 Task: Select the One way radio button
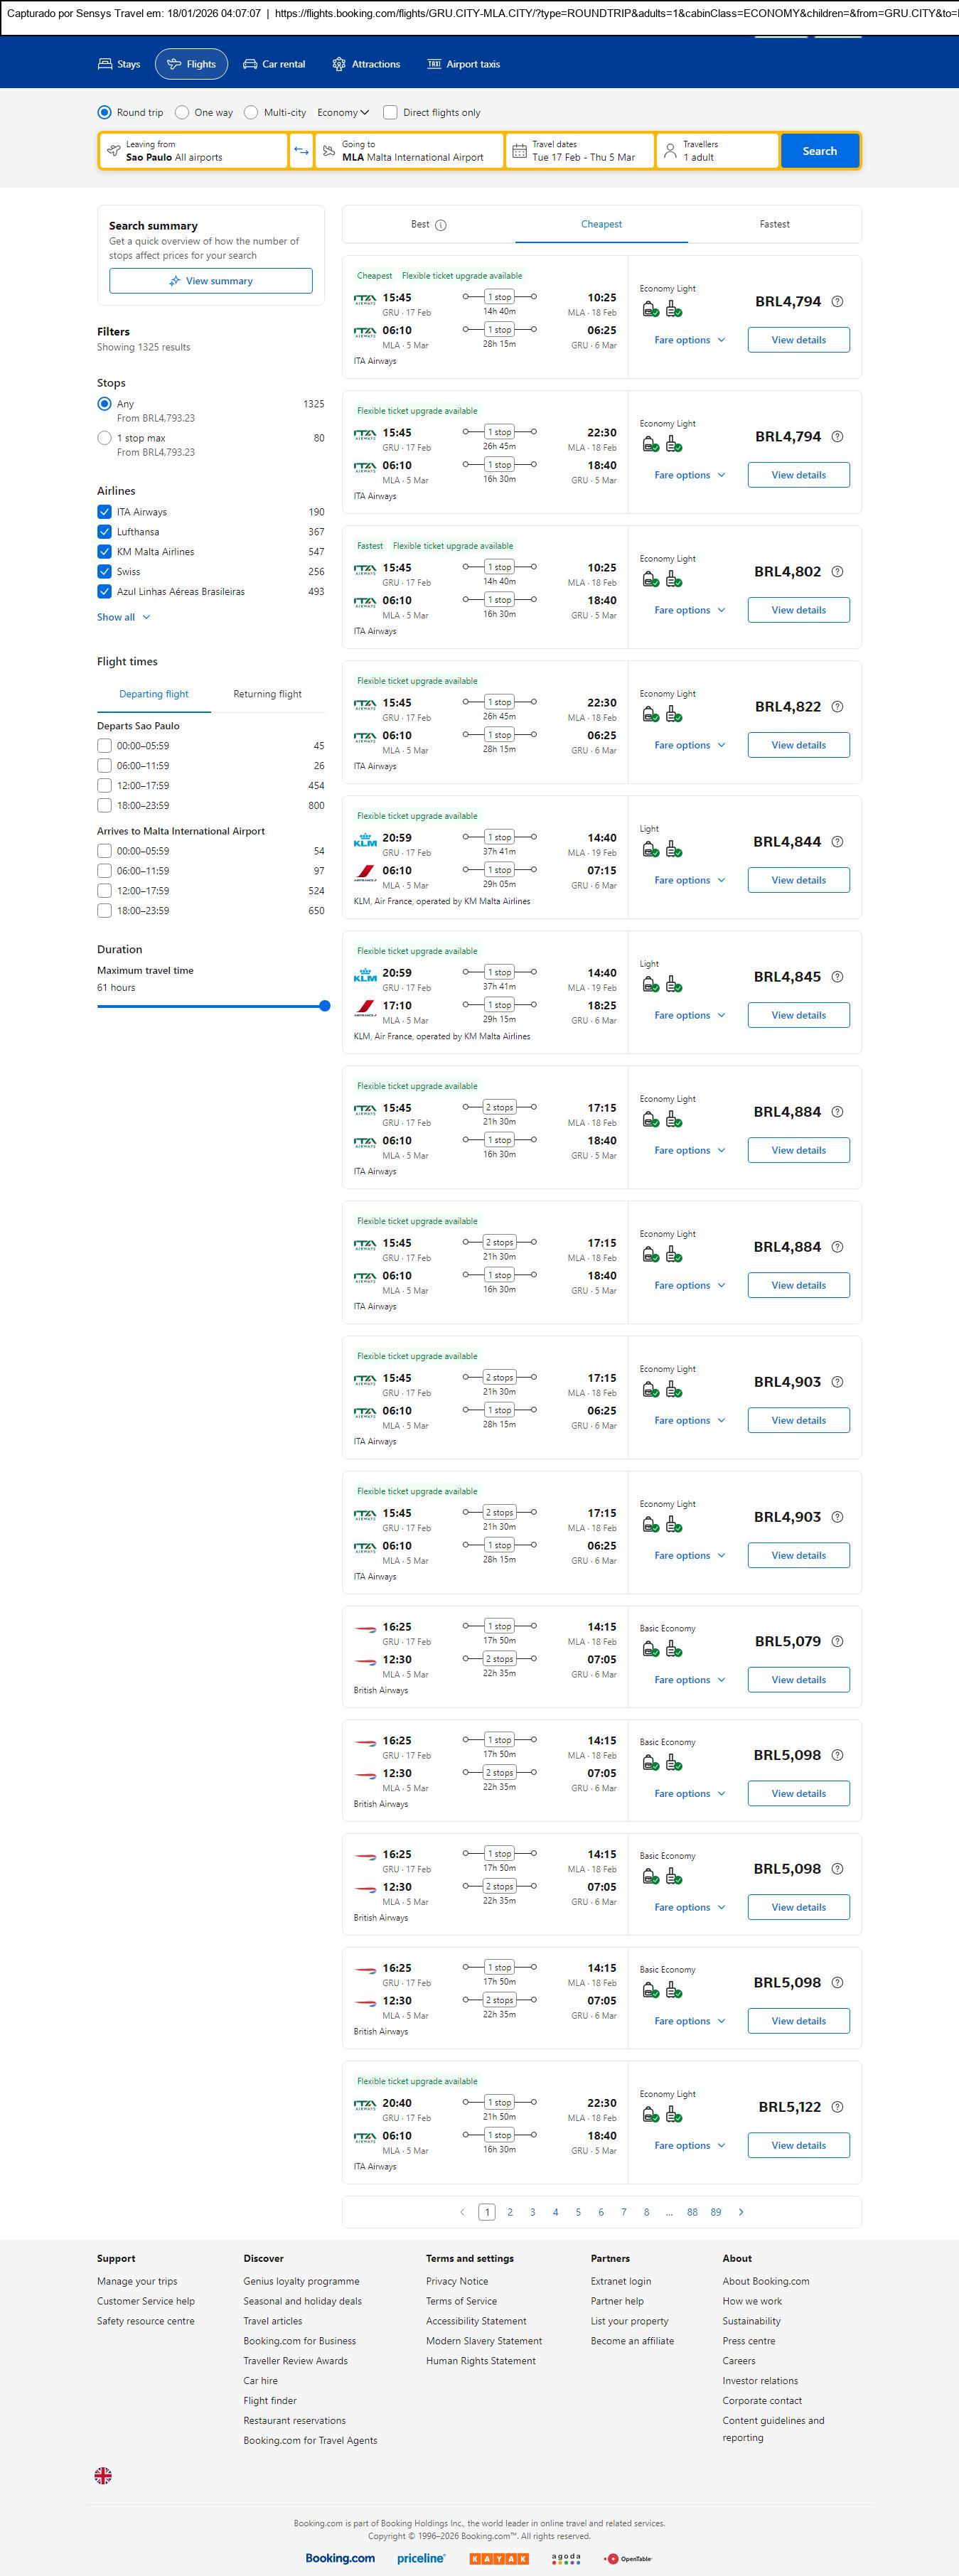182,113
